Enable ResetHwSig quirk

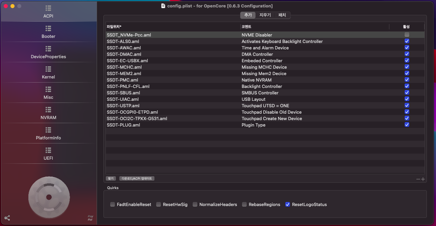pyautogui.click(x=159, y=204)
